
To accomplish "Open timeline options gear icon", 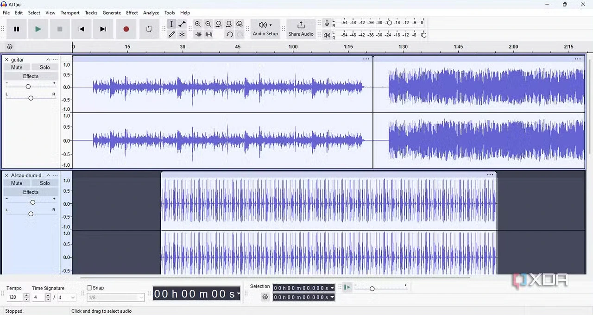I will (9, 47).
